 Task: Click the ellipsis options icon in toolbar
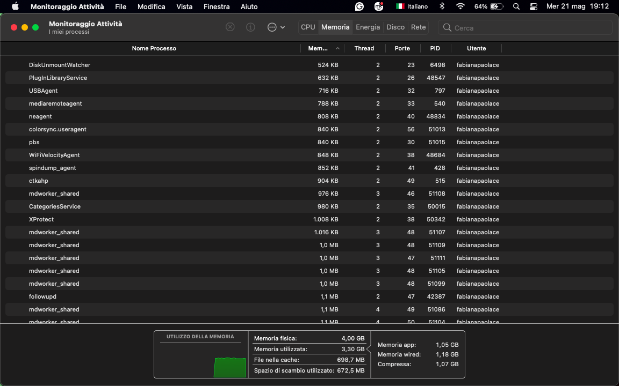pyautogui.click(x=273, y=27)
